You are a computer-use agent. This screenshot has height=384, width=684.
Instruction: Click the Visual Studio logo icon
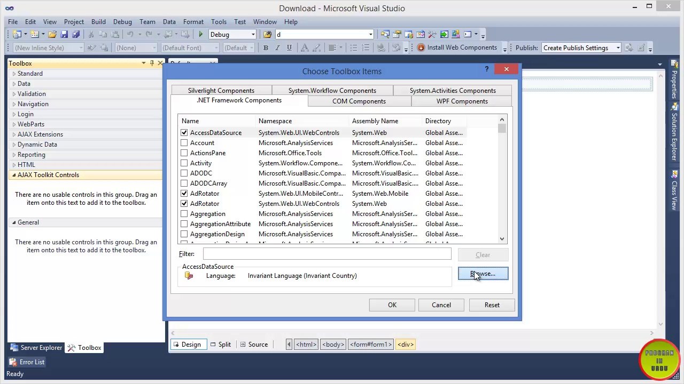tap(9, 8)
